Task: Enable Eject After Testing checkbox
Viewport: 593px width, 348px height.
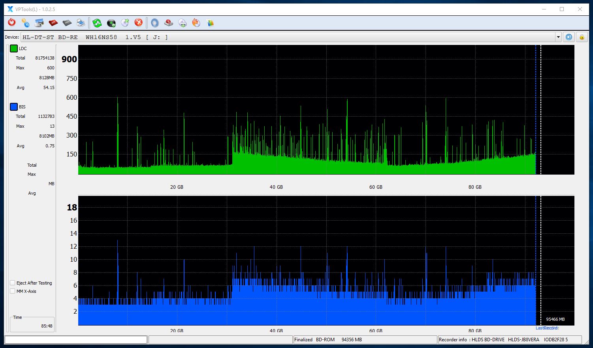Action: click(x=13, y=283)
